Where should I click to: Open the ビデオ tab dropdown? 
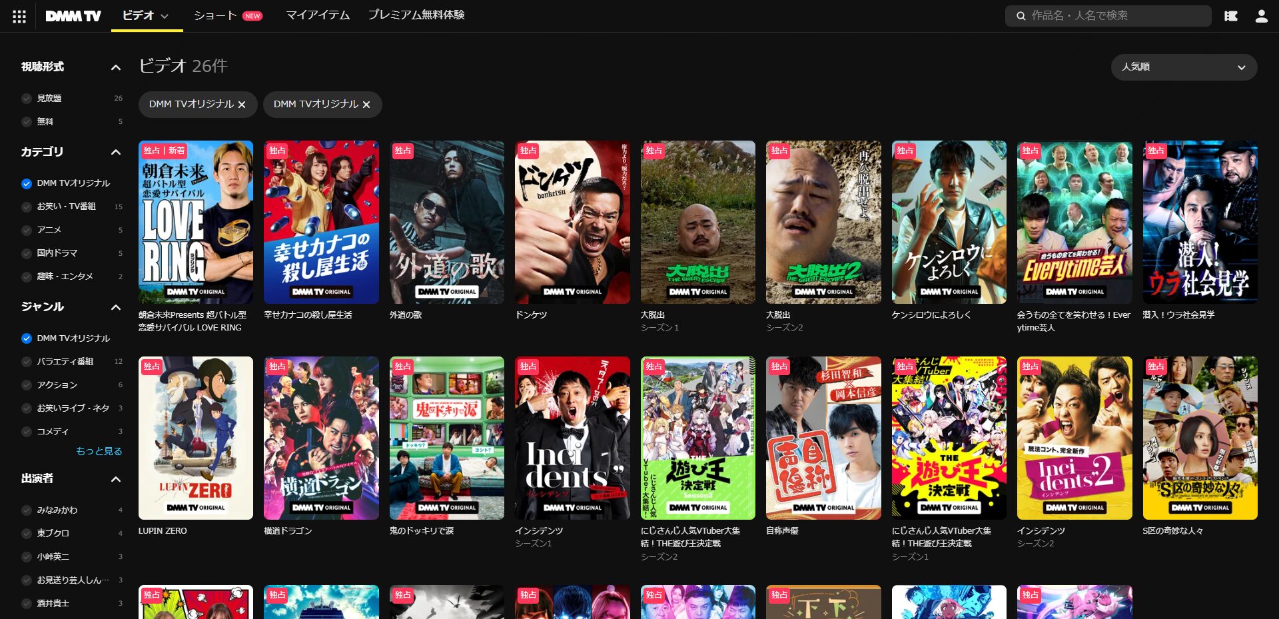point(145,15)
